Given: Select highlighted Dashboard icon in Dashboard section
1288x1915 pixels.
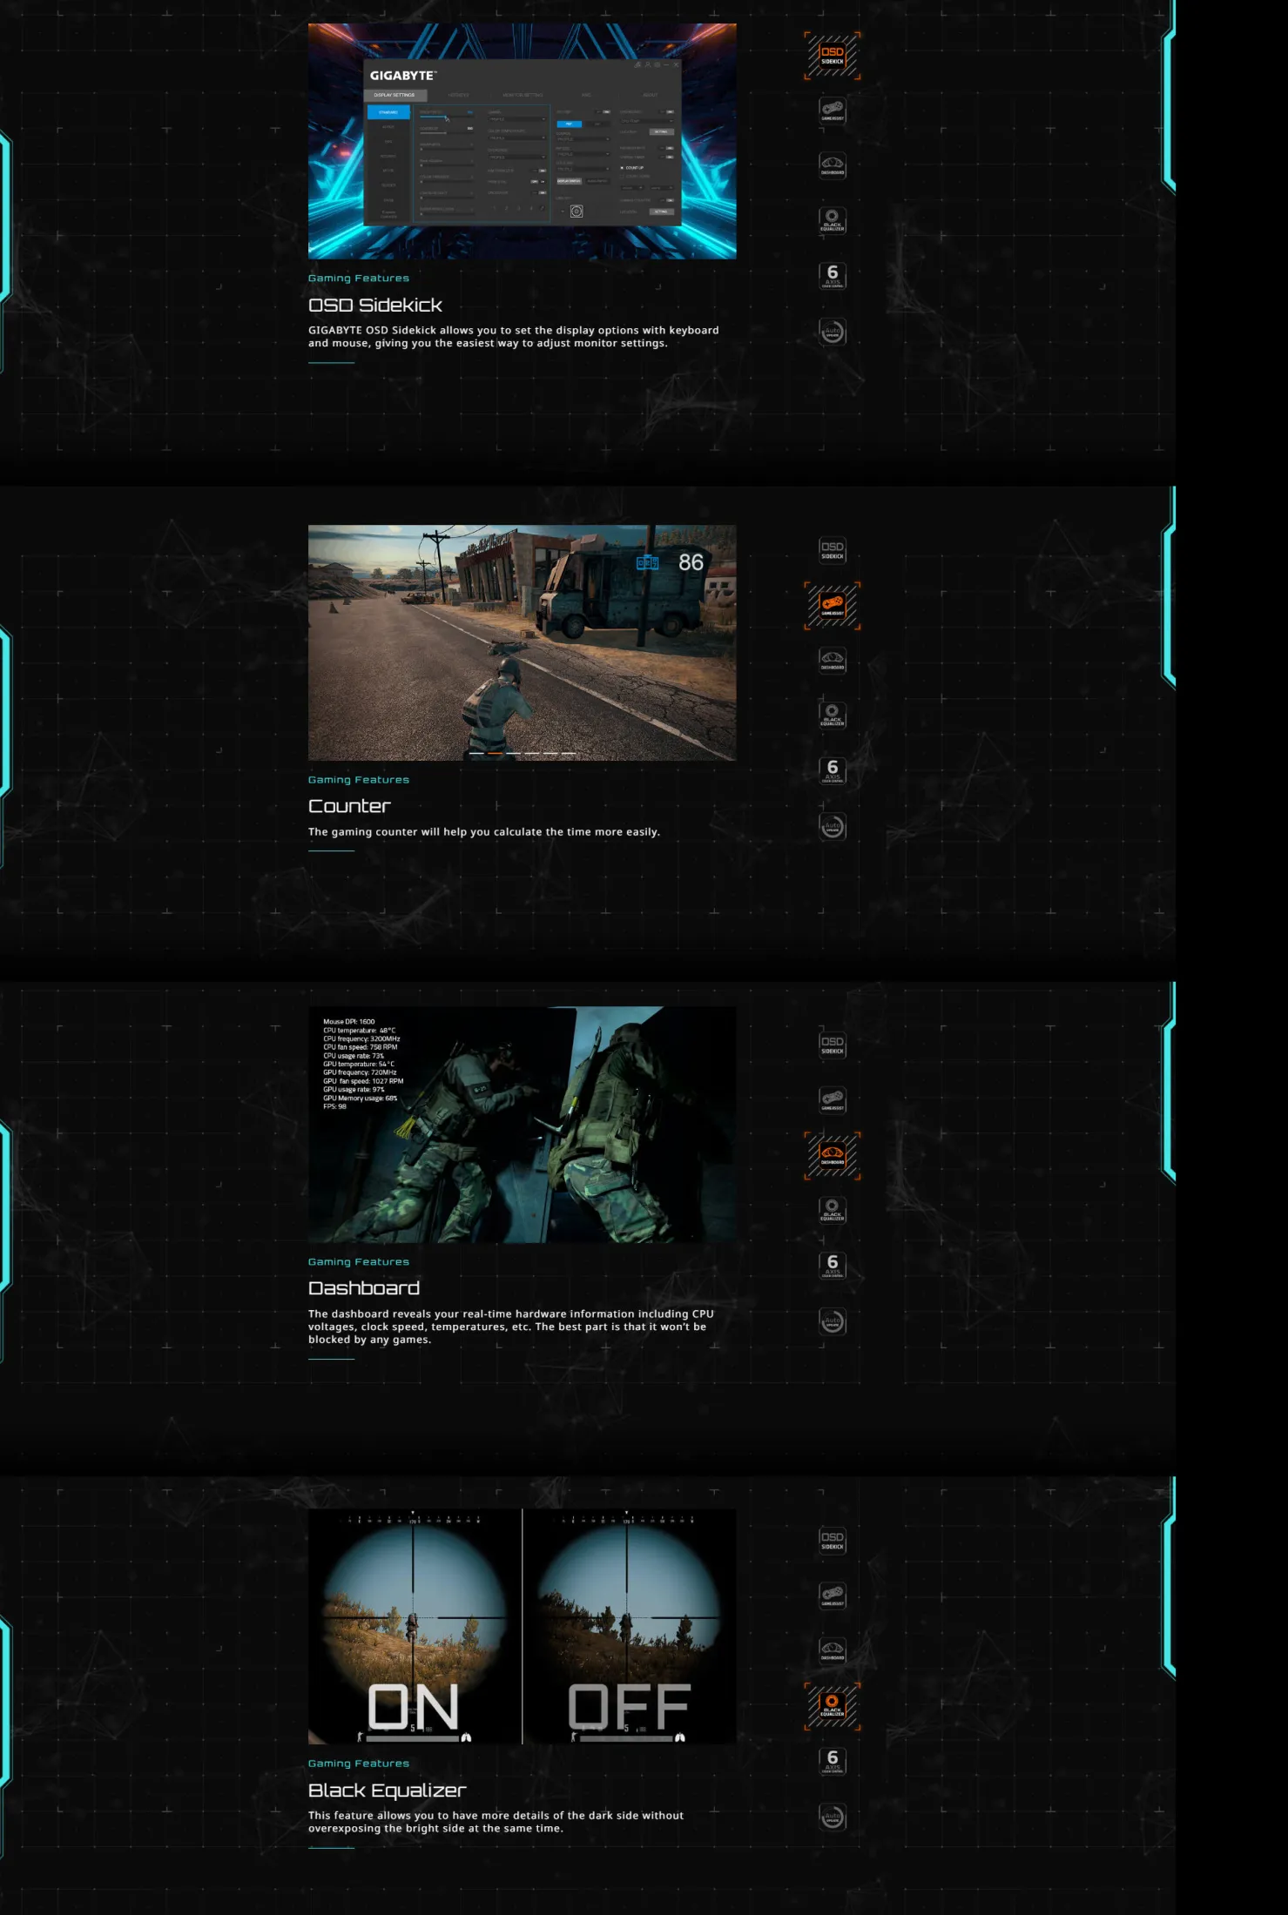Looking at the screenshot, I should click(832, 1155).
